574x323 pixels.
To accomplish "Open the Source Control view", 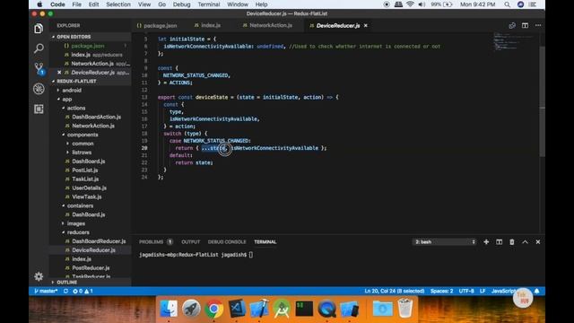I will point(39,68).
